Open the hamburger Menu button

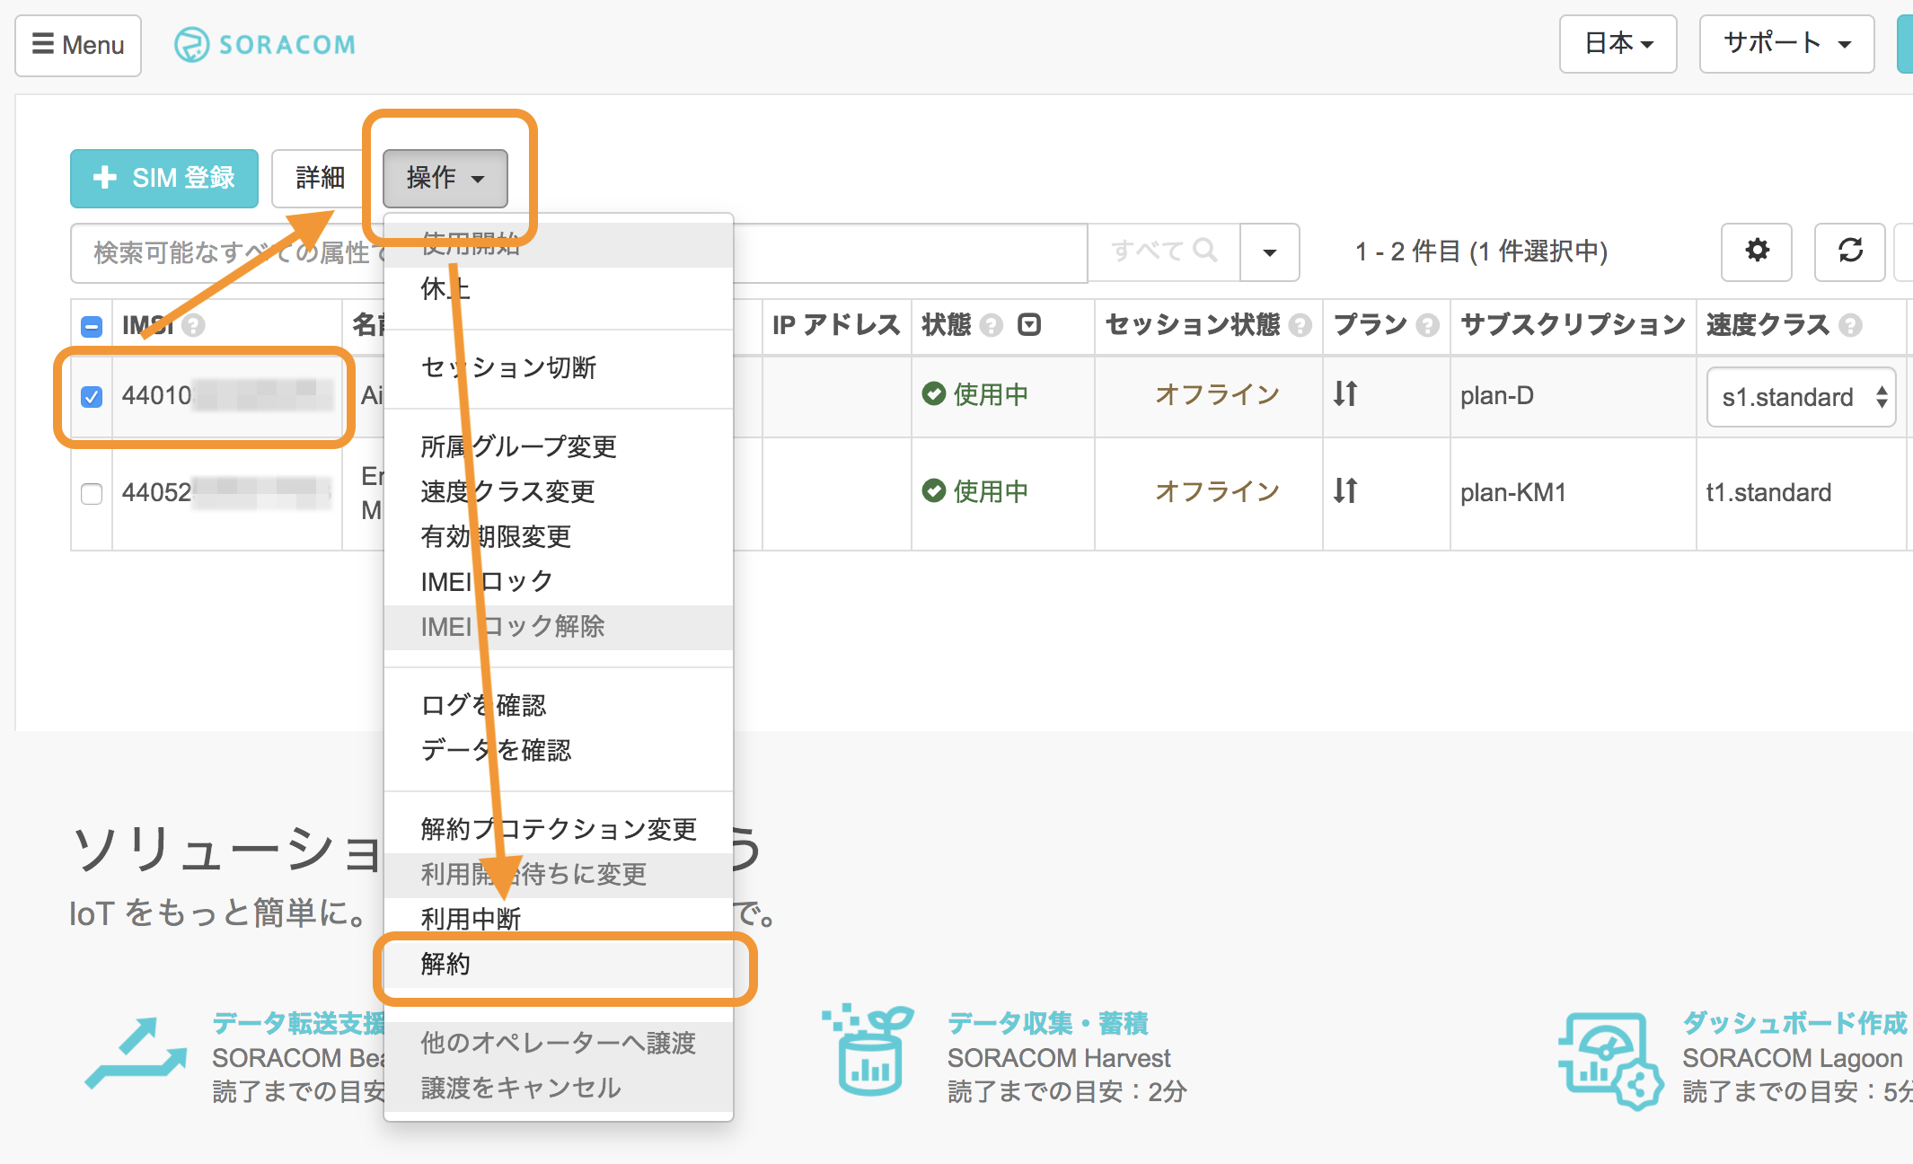(78, 45)
